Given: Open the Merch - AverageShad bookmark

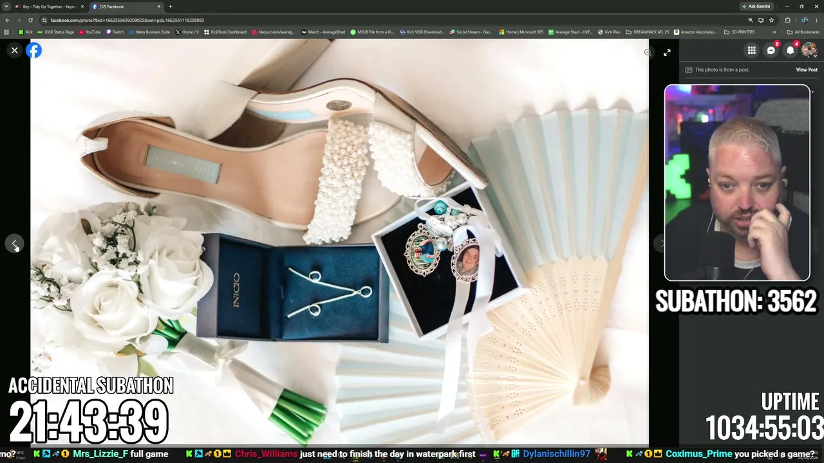Looking at the screenshot, I should tap(323, 32).
